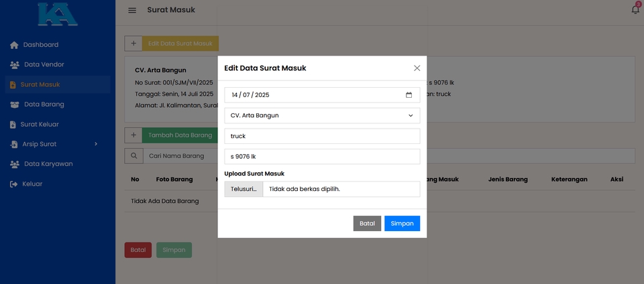Click the search magnifier icon

tap(133, 155)
